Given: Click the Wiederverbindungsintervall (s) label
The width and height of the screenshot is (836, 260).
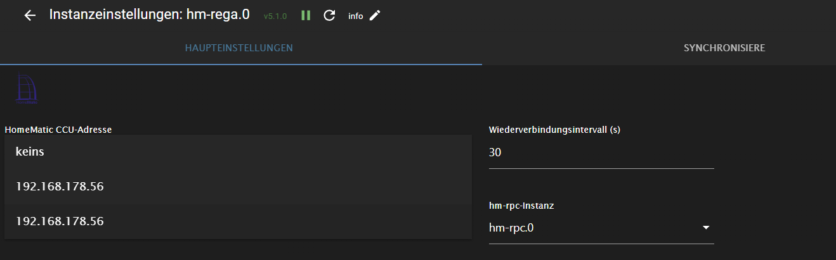Looking at the screenshot, I should click(x=554, y=130).
